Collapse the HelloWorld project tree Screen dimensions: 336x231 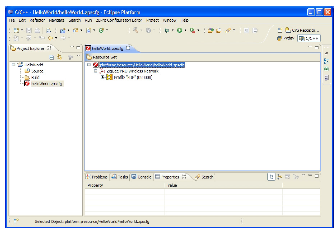pyautogui.click(x=13, y=65)
